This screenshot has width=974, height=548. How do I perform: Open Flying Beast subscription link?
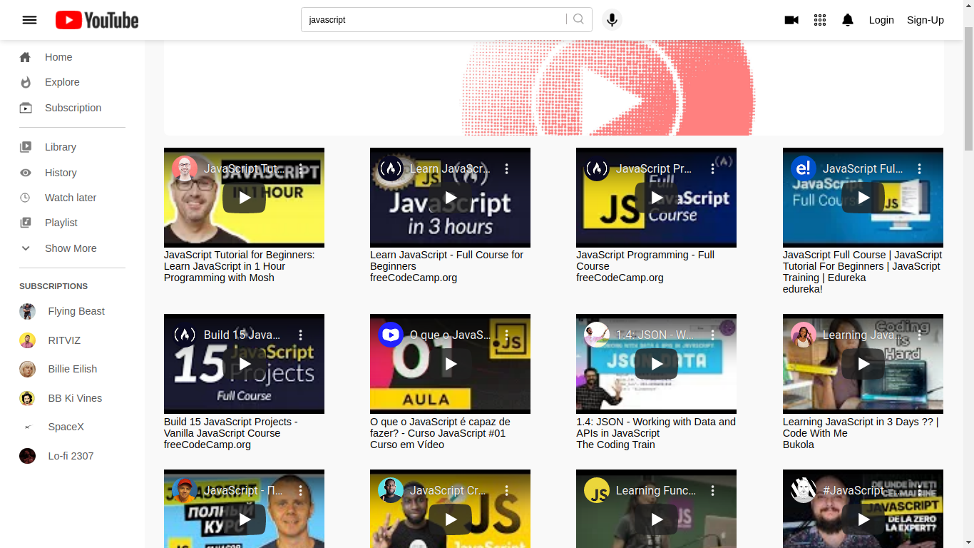pyautogui.click(x=76, y=311)
